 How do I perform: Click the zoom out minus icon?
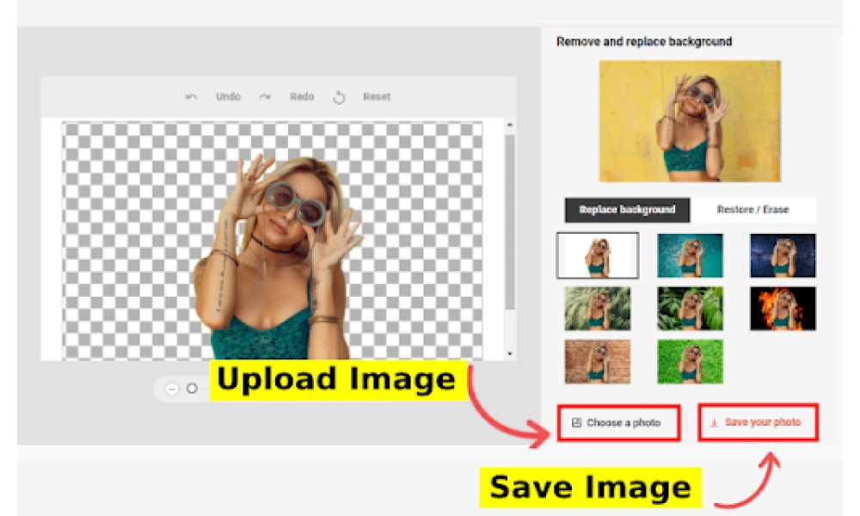coord(172,389)
